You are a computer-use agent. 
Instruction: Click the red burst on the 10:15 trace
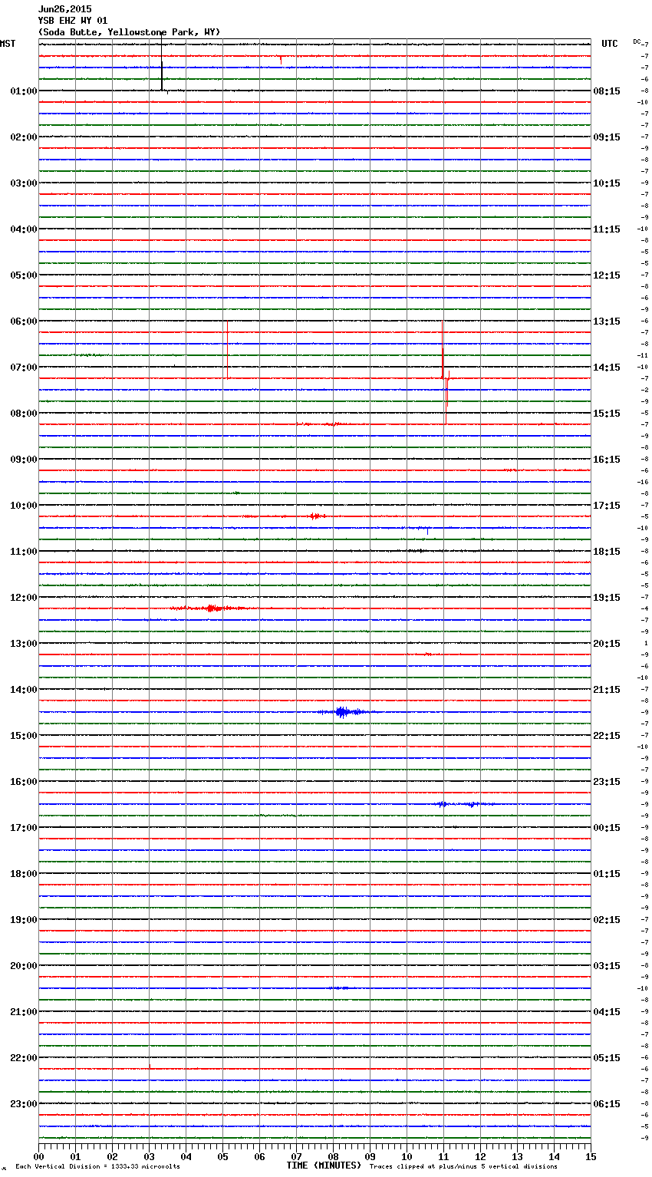point(315,516)
